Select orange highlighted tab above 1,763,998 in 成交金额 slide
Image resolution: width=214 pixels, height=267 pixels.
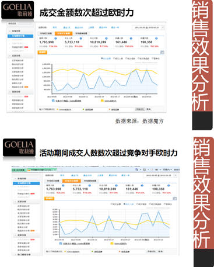coord(64,33)
